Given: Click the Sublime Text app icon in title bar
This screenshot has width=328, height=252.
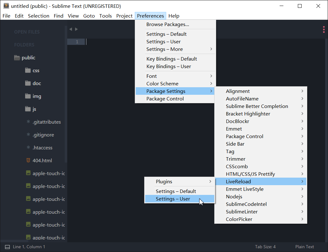Looking at the screenshot, I should [x=6, y=6].
